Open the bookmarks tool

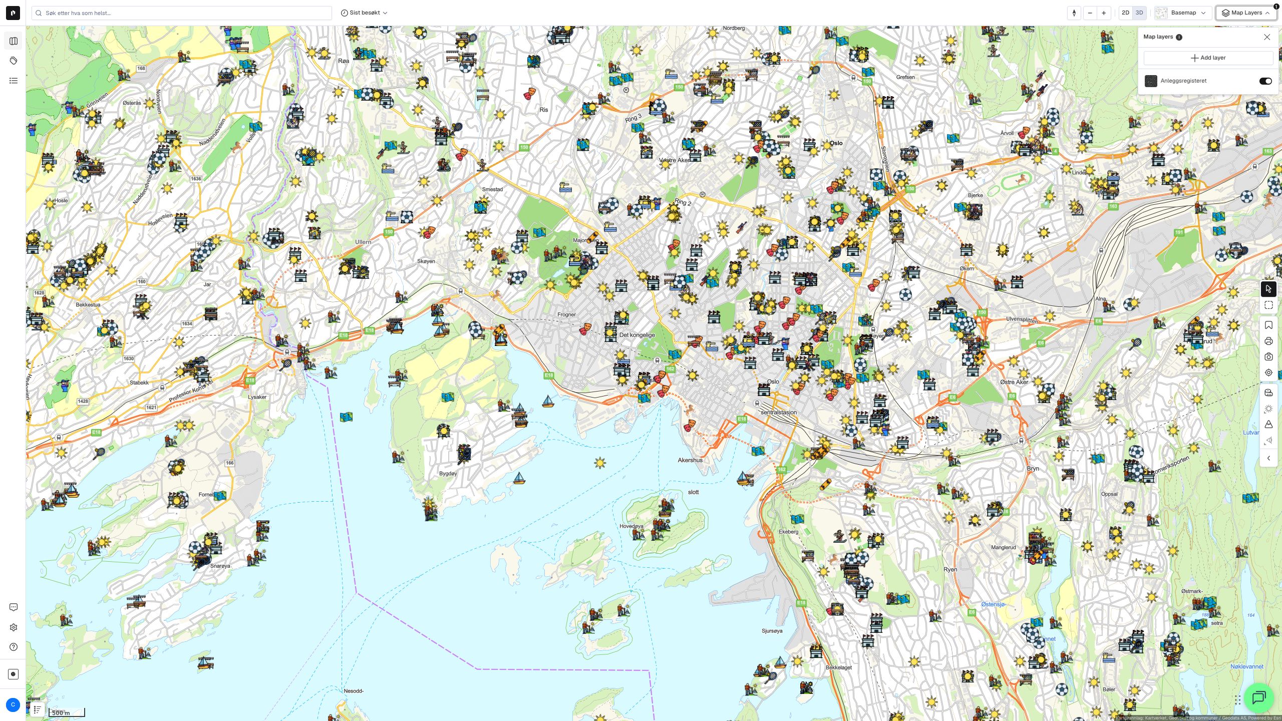pos(1268,325)
